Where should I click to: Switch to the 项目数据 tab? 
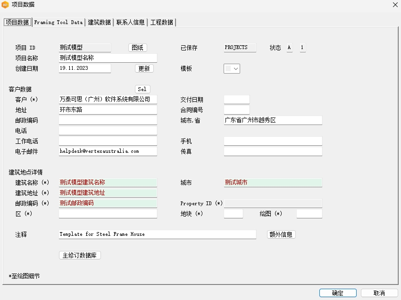pyautogui.click(x=17, y=22)
